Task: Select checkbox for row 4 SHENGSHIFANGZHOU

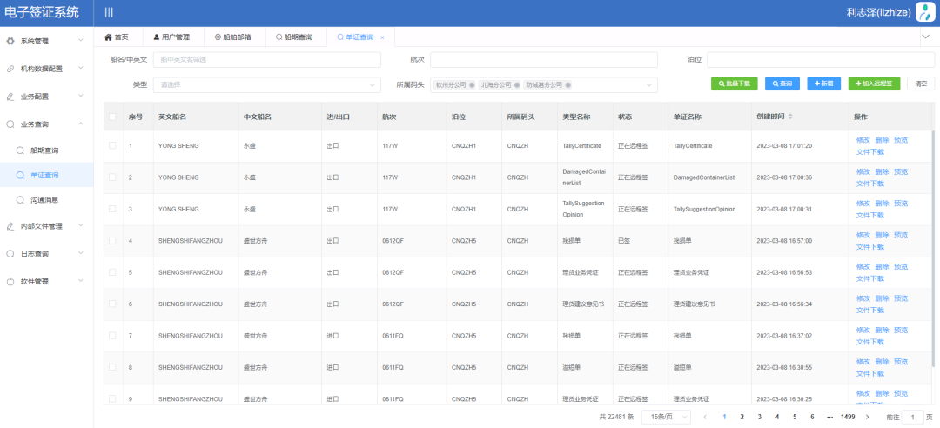Action: [x=112, y=240]
